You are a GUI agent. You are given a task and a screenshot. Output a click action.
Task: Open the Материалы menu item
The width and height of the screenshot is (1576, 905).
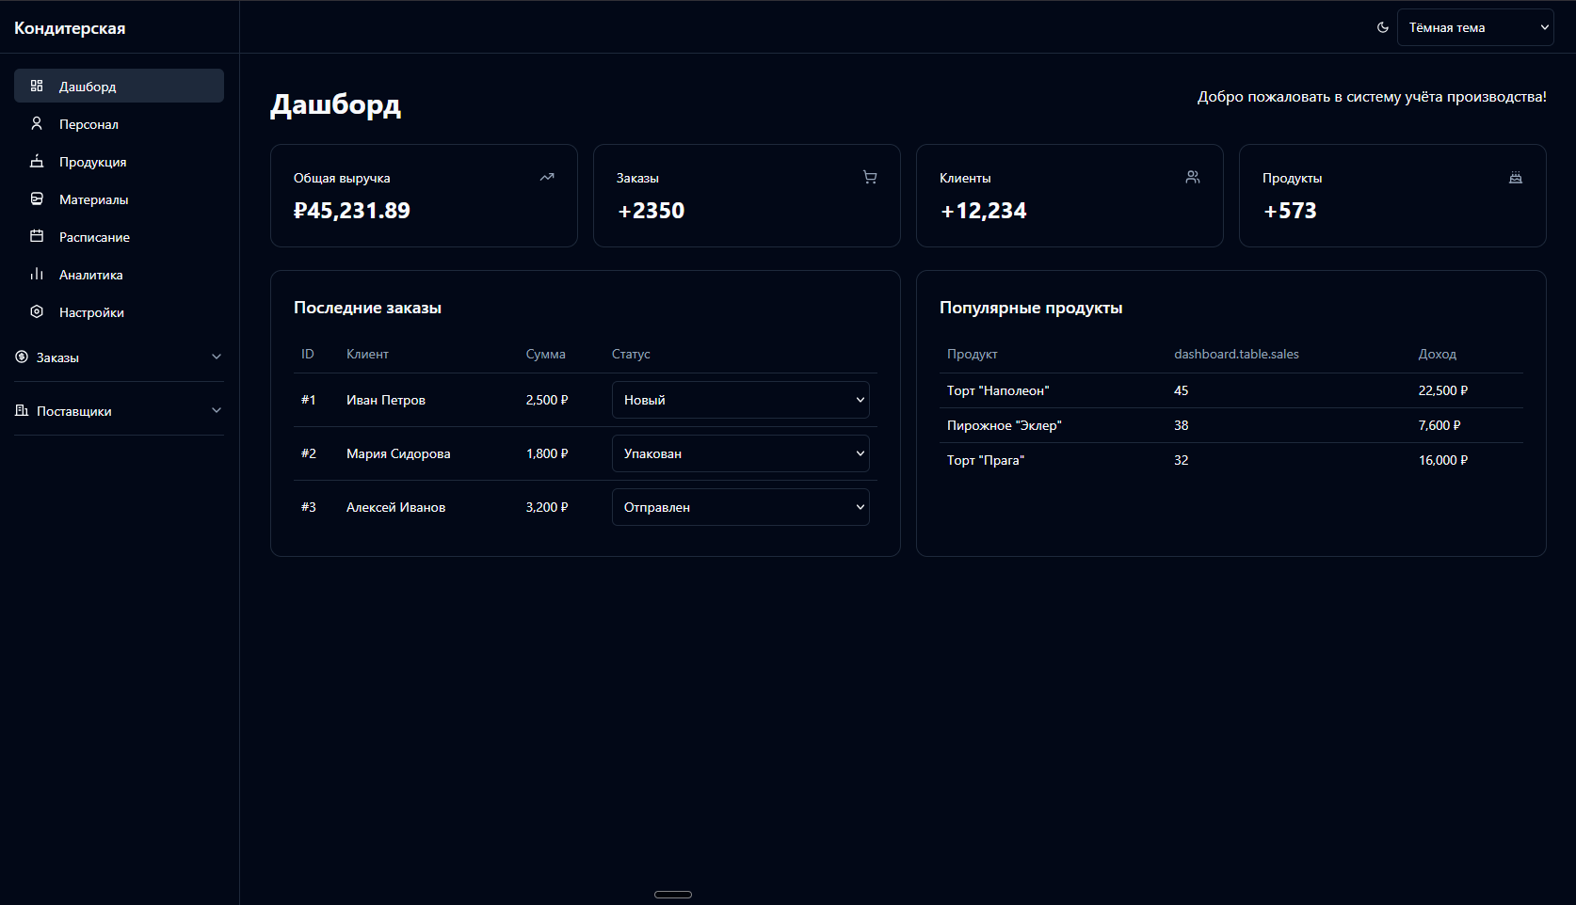coord(93,199)
